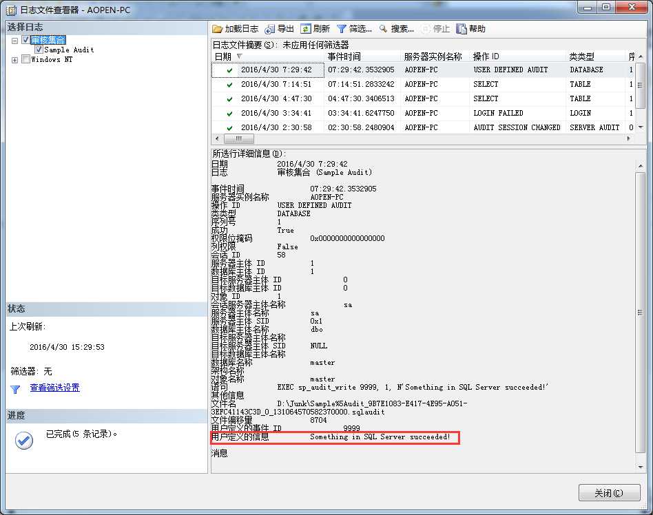Select the Windows NT tree item

coord(52,59)
